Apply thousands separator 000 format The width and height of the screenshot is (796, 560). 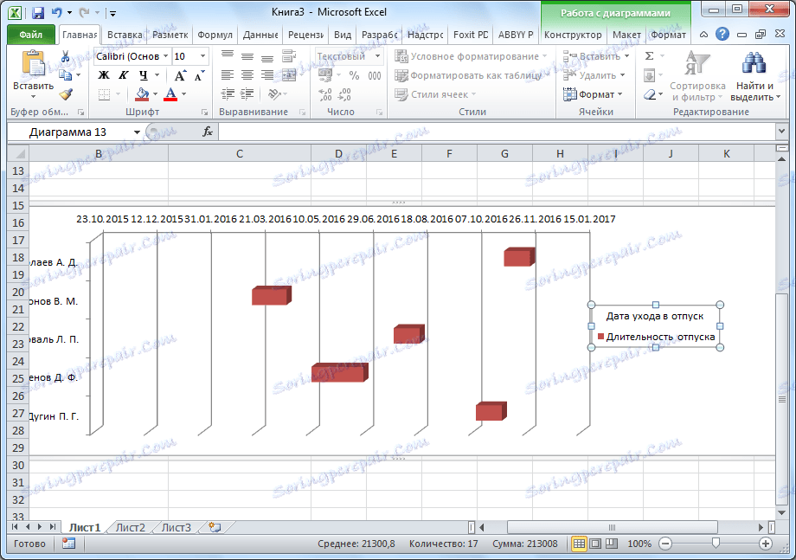point(374,75)
